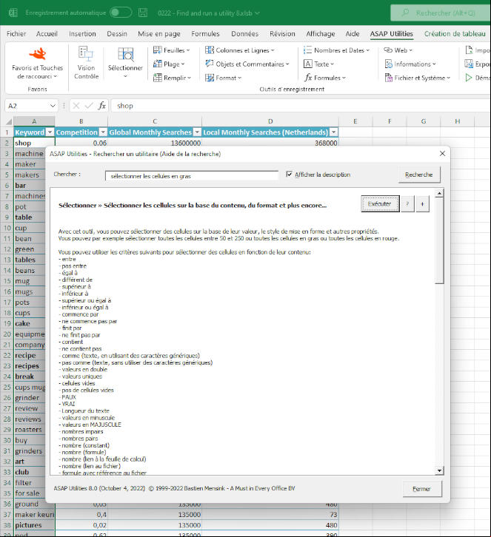The height and width of the screenshot is (537, 491).
Task: Select cell D2 with value 368000
Action: [270, 143]
